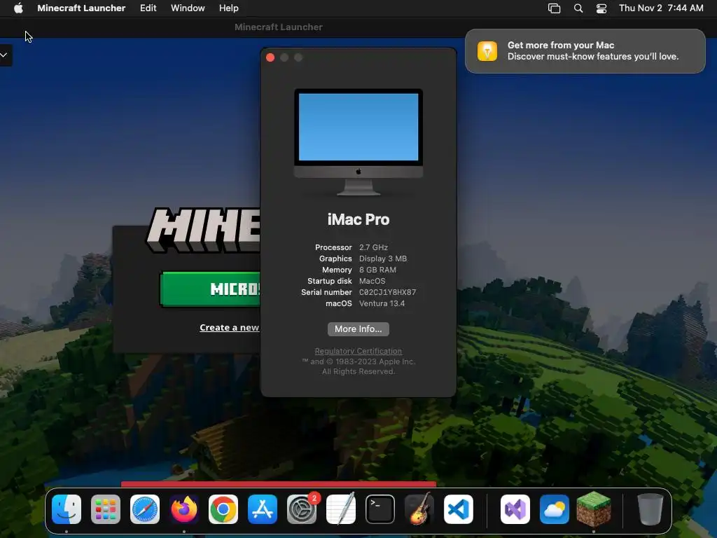Open Visual Studio from the Dock
Screen dimensions: 717x538
(515, 509)
